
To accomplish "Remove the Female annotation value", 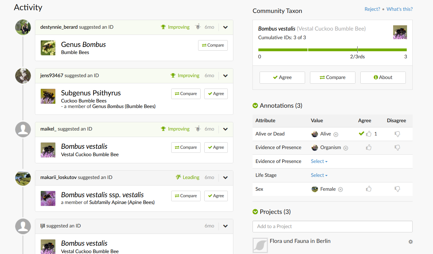I will [340, 189].
